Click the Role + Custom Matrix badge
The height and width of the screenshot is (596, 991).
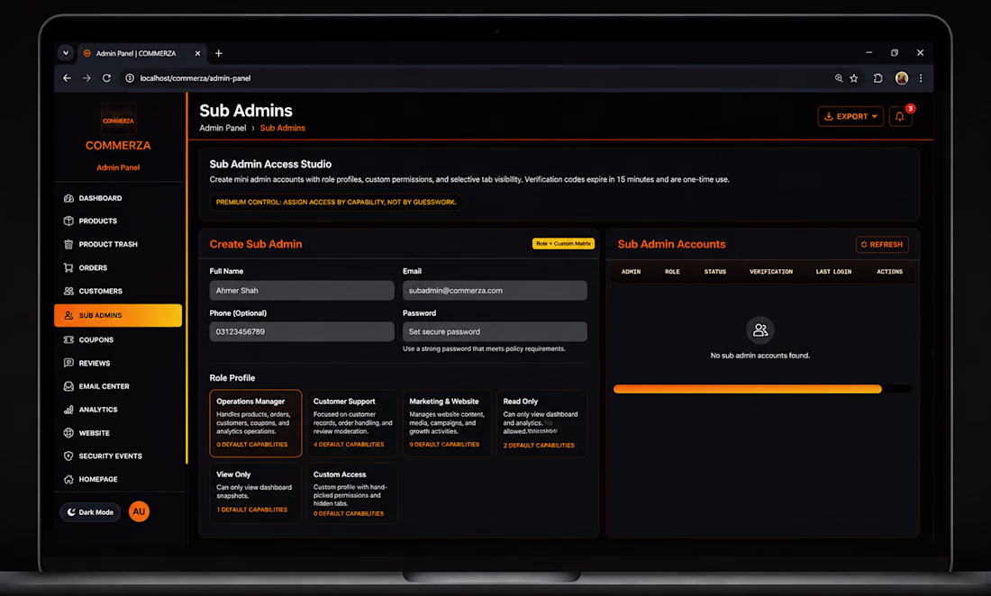563,244
